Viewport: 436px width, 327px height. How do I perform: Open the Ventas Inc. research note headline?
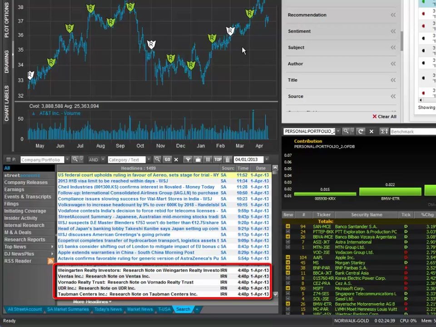click(x=163, y=276)
